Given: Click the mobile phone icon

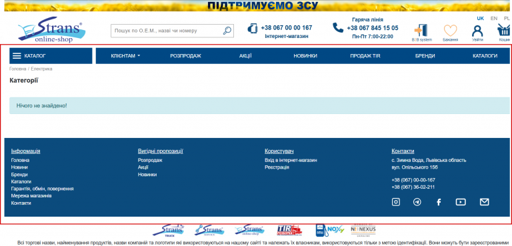Looking at the screenshot, I should pos(253,29).
